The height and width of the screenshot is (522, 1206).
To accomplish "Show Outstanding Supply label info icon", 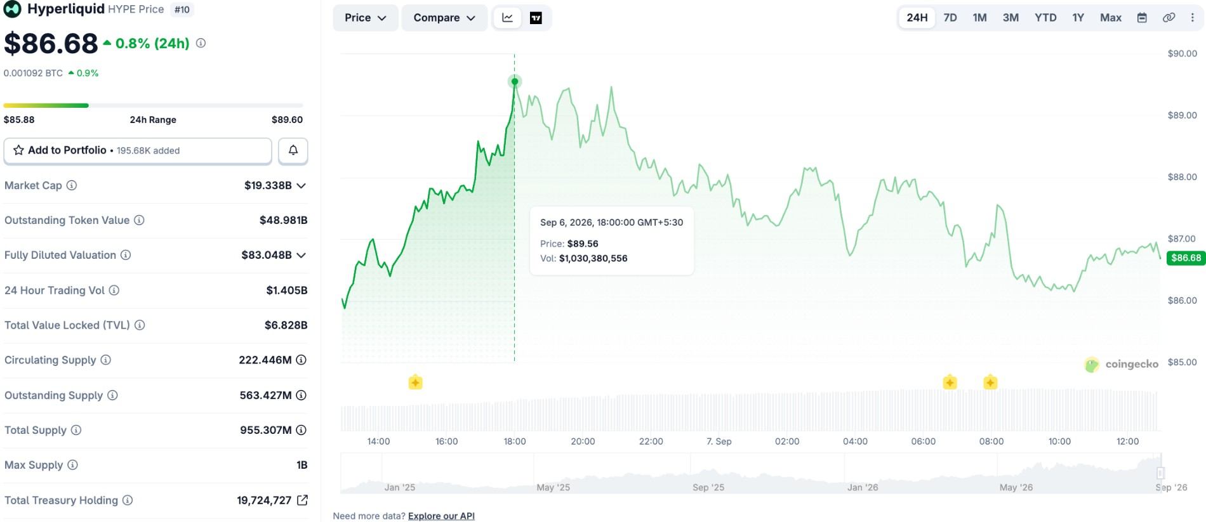I will point(112,395).
